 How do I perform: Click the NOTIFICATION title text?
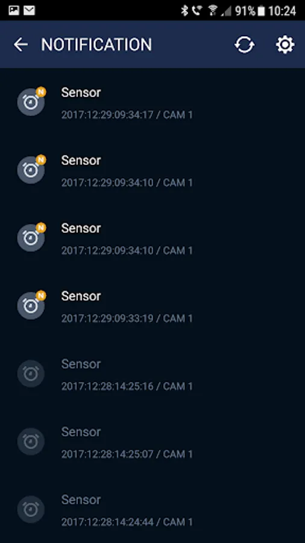pos(96,45)
